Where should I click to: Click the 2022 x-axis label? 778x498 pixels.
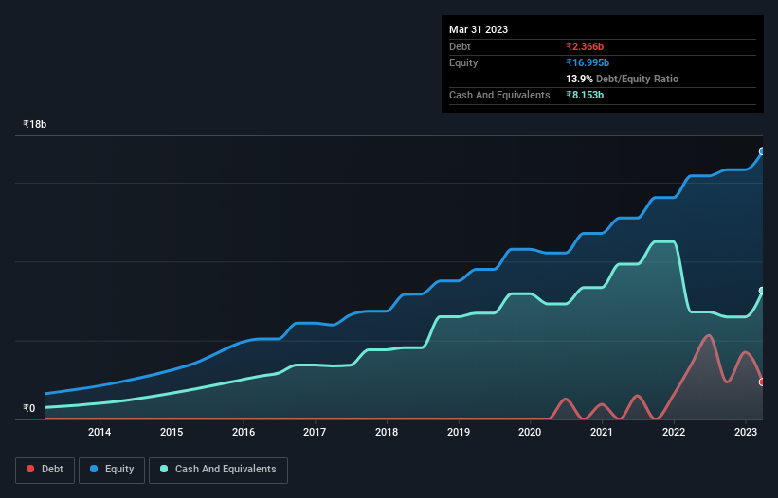[x=674, y=432]
